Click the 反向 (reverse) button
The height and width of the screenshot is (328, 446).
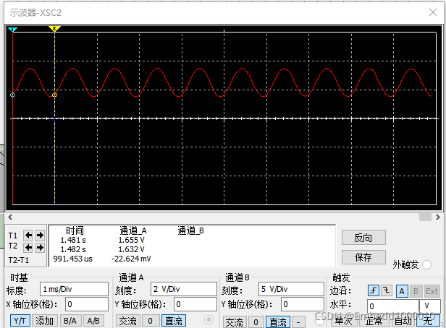[363, 238]
